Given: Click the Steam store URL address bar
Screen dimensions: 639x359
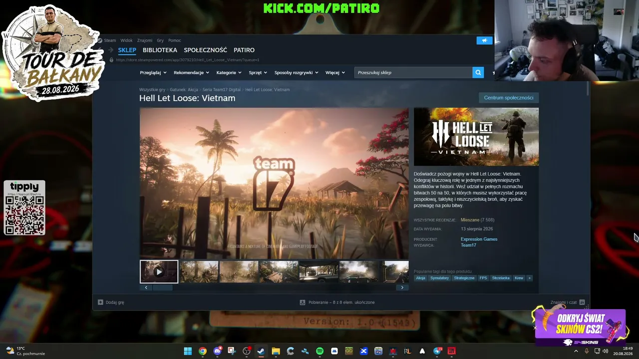Looking at the screenshot, I should point(188,60).
